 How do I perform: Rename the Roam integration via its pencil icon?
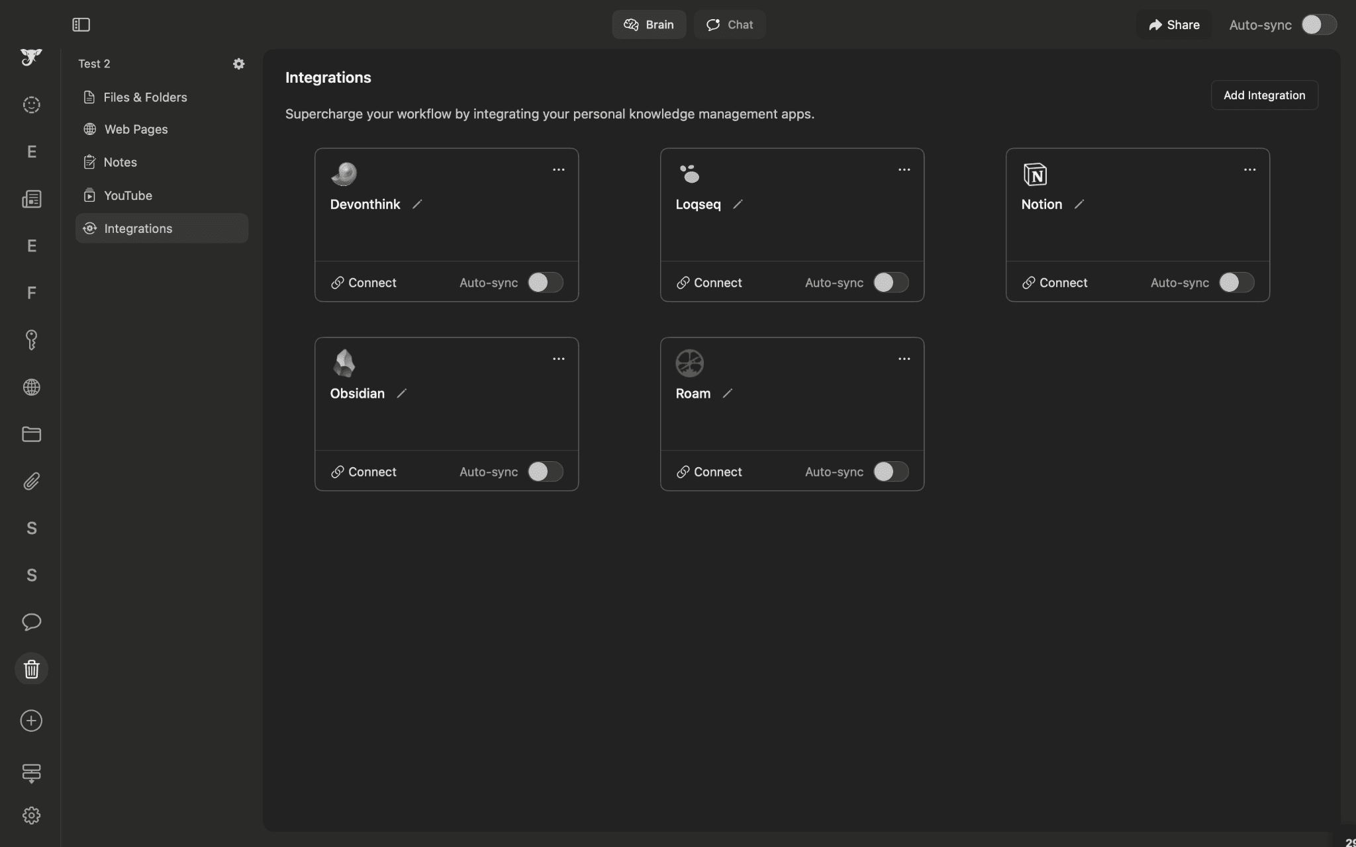pos(728,393)
